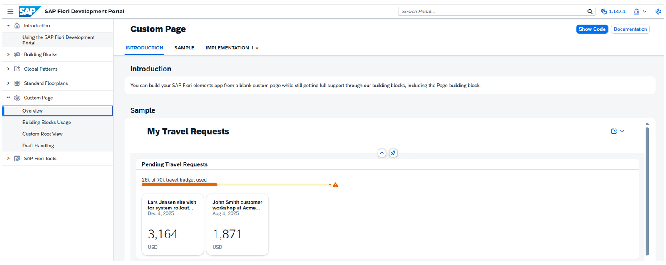Click the Search Portal input field

[x=493, y=12]
